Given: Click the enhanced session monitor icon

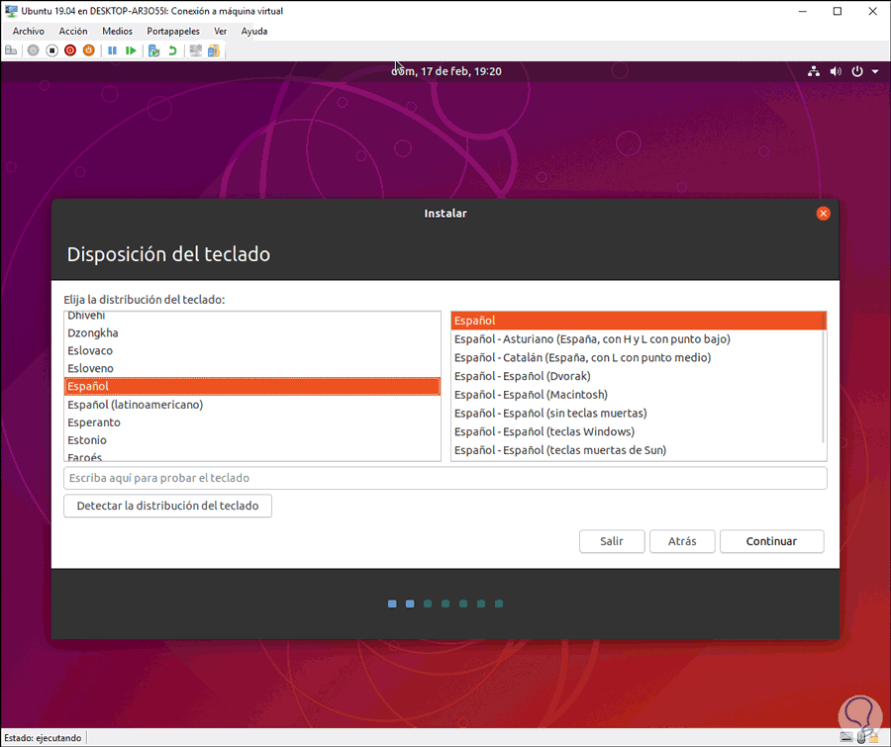Looking at the screenshot, I should point(195,50).
